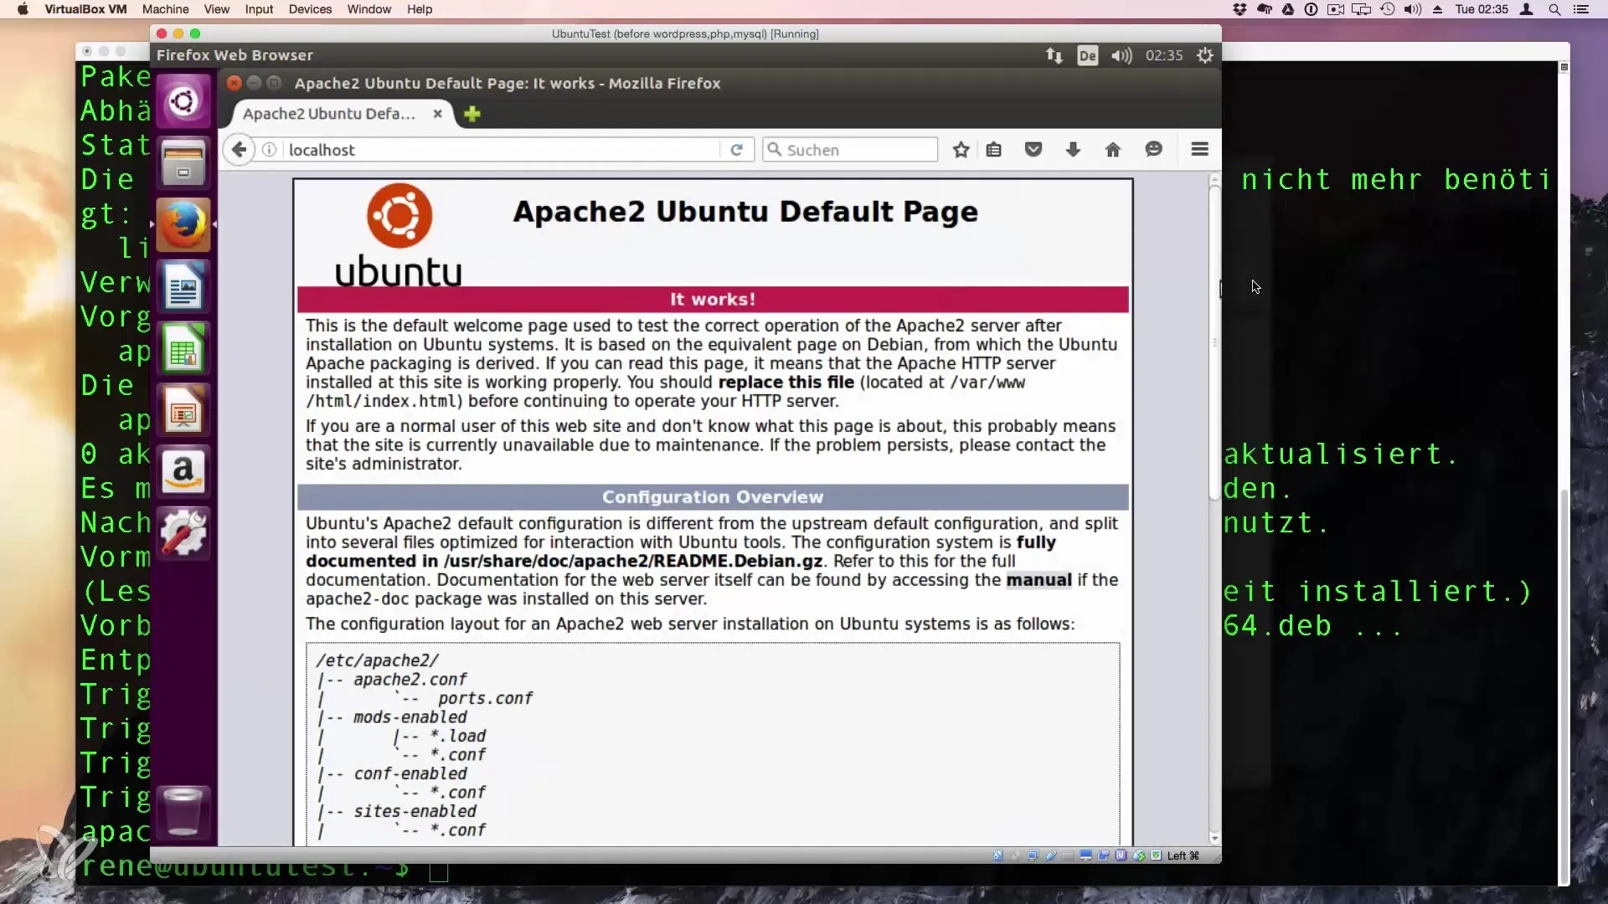Open the Devices menu
This screenshot has width=1608, height=904.
[x=310, y=9]
